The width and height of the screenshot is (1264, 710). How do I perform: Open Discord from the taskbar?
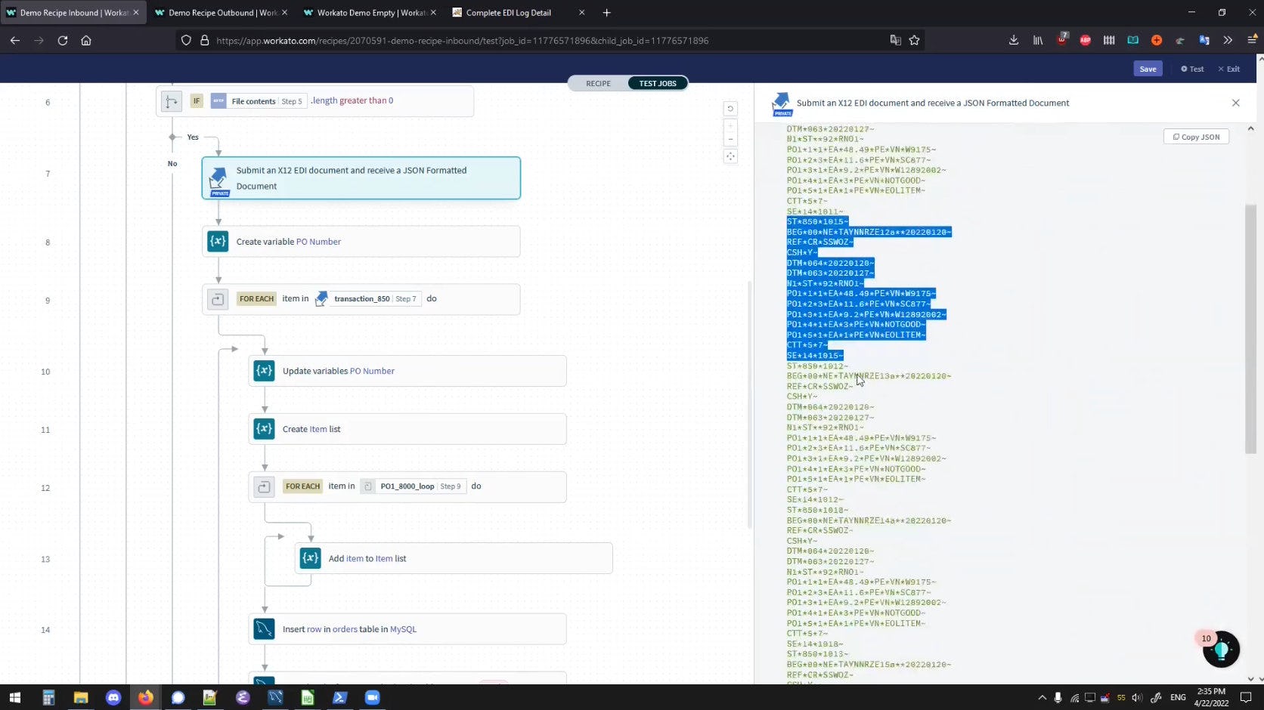113,697
